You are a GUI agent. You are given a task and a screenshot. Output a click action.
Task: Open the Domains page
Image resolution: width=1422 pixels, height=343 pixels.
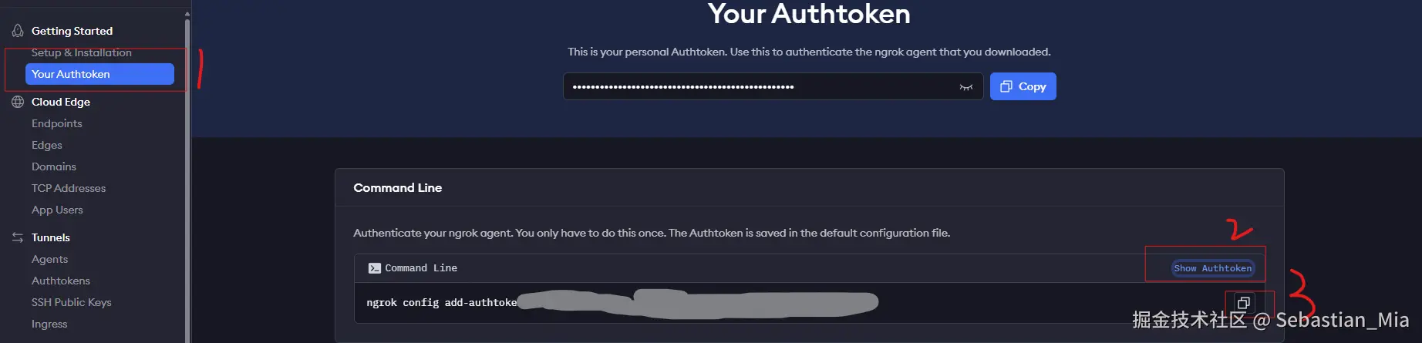(x=54, y=166)
